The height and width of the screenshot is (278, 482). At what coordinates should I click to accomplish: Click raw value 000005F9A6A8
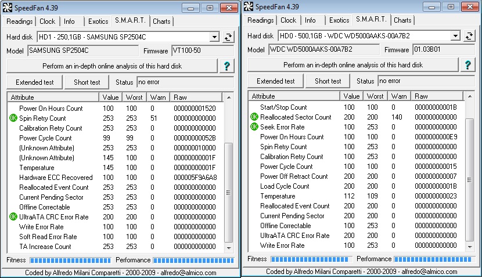(x=195, y=178)
